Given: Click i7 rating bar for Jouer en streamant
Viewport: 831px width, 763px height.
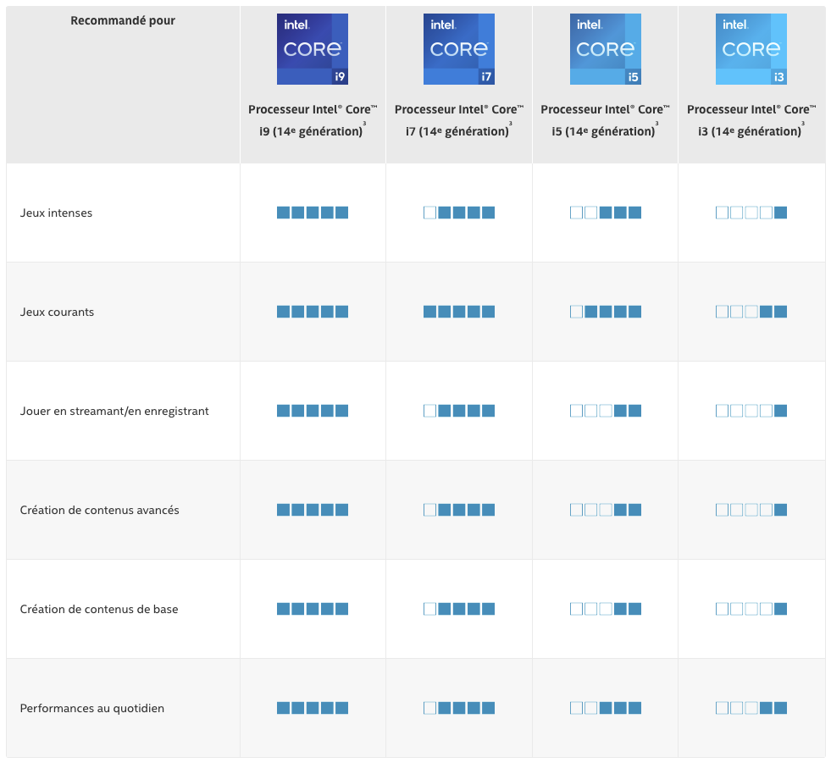Looking at the screenshot, I should coord(459,411).
